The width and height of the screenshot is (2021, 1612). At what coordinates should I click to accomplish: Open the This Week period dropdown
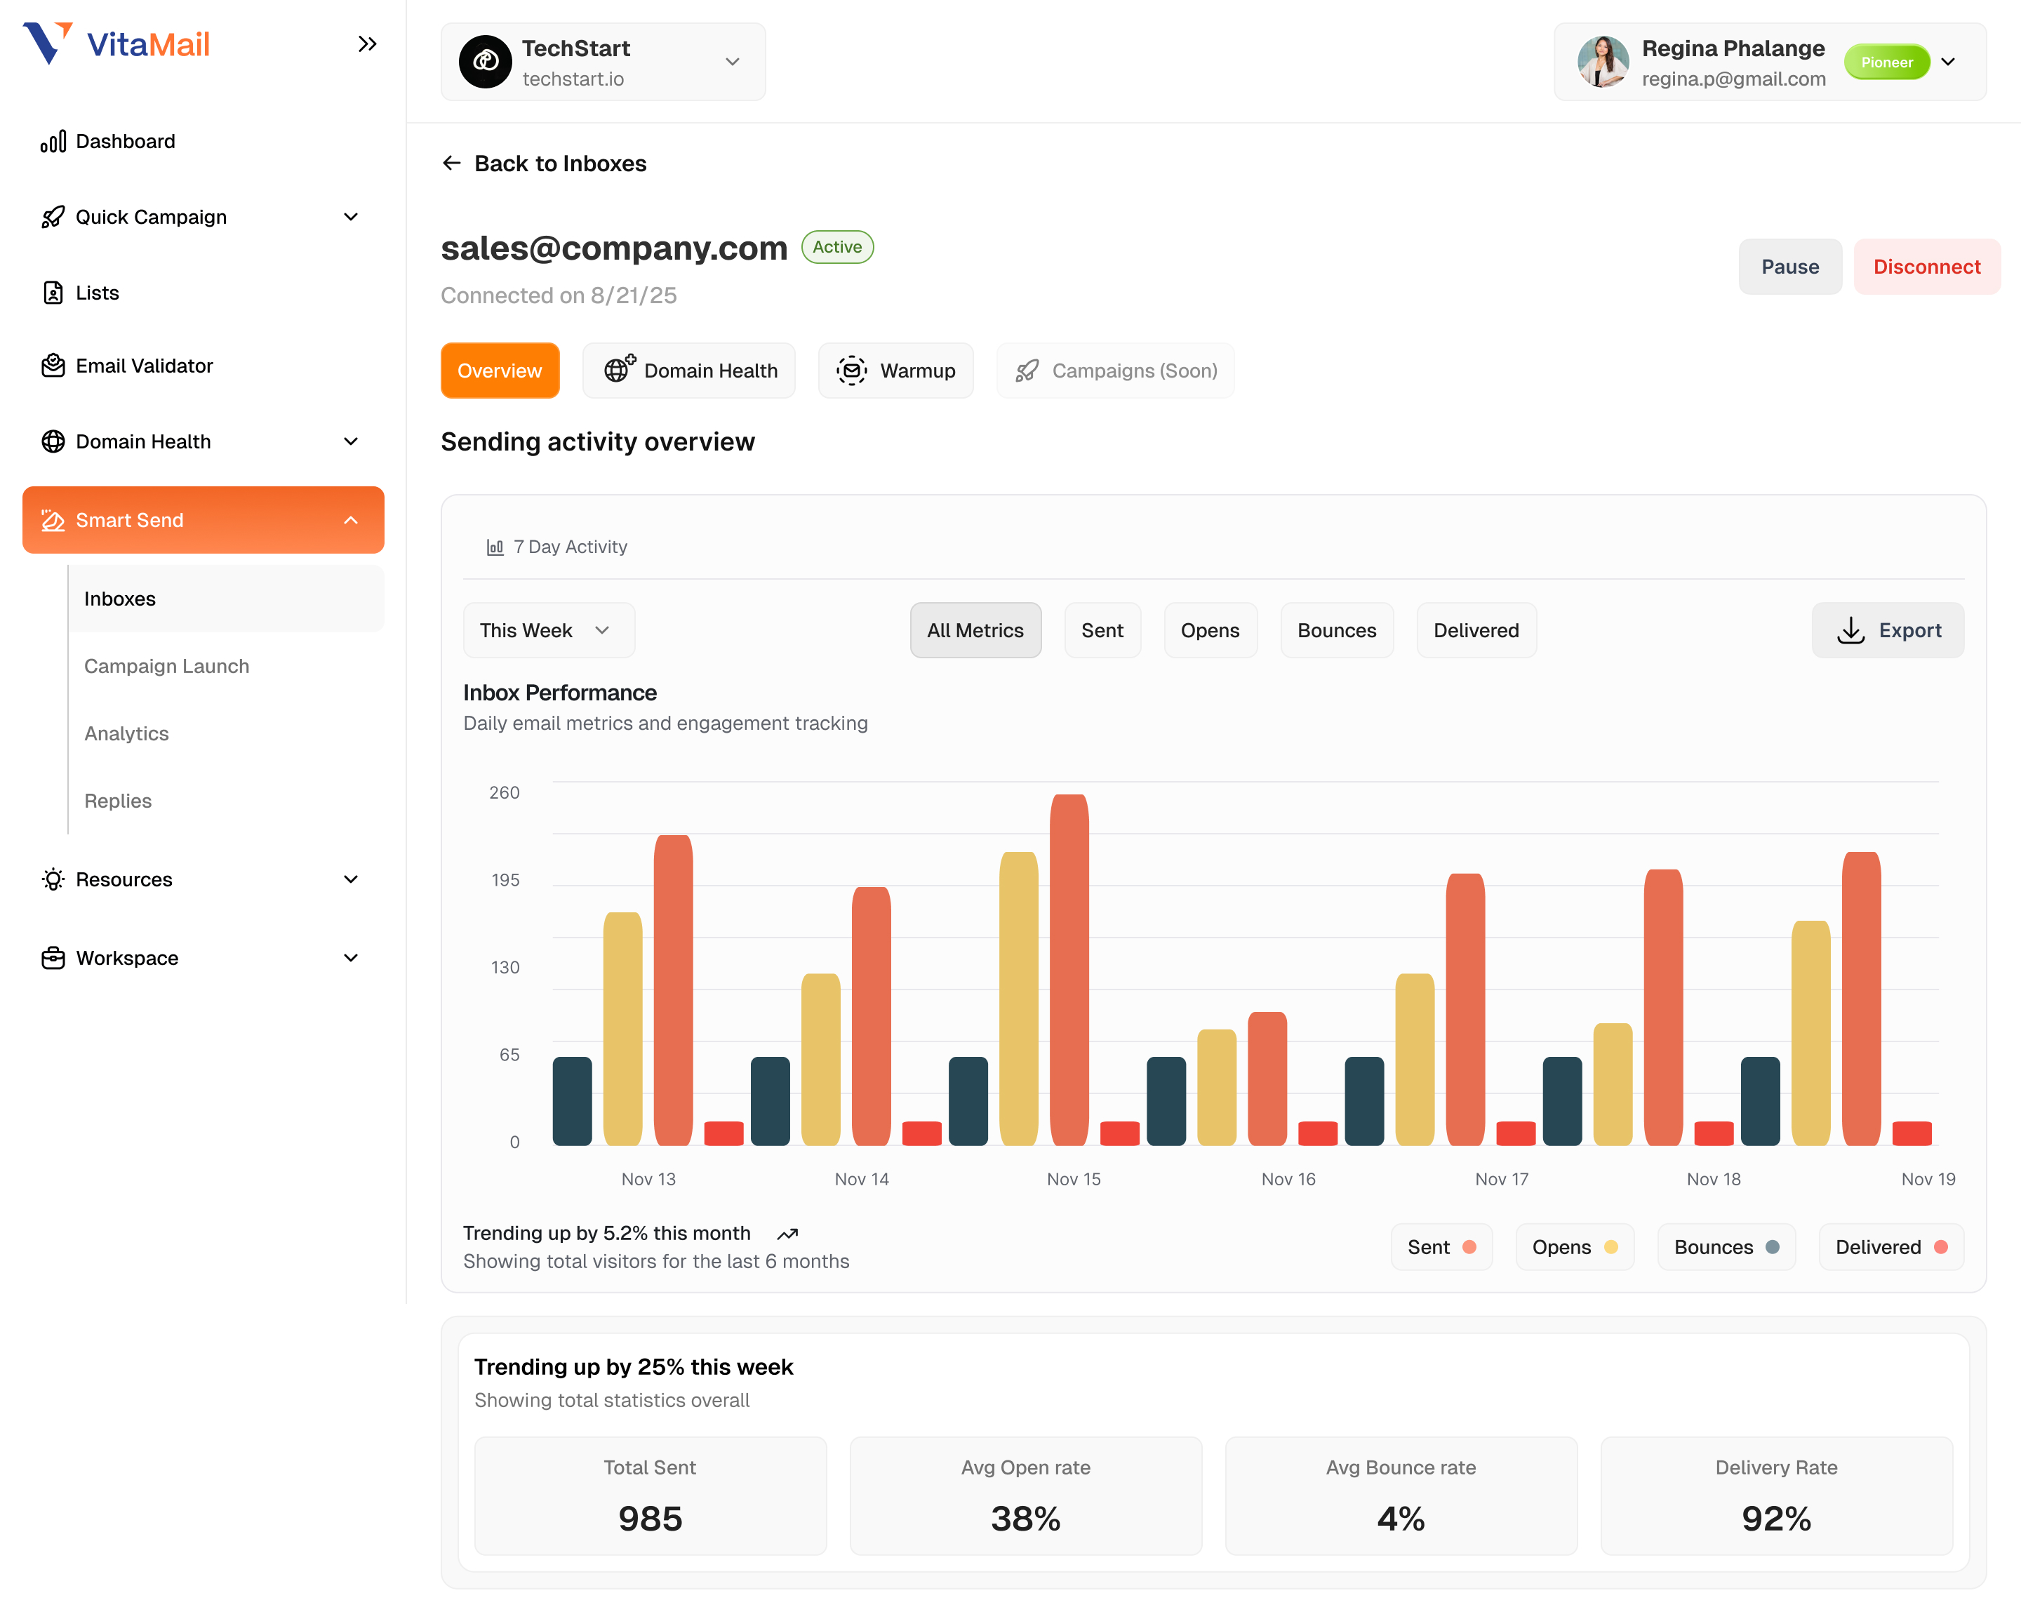pos(548,631)
